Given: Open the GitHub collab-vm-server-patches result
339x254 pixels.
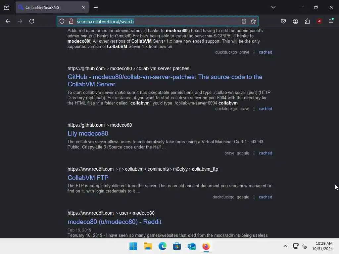Looking at the screenshot, I should tap(165, 80).
